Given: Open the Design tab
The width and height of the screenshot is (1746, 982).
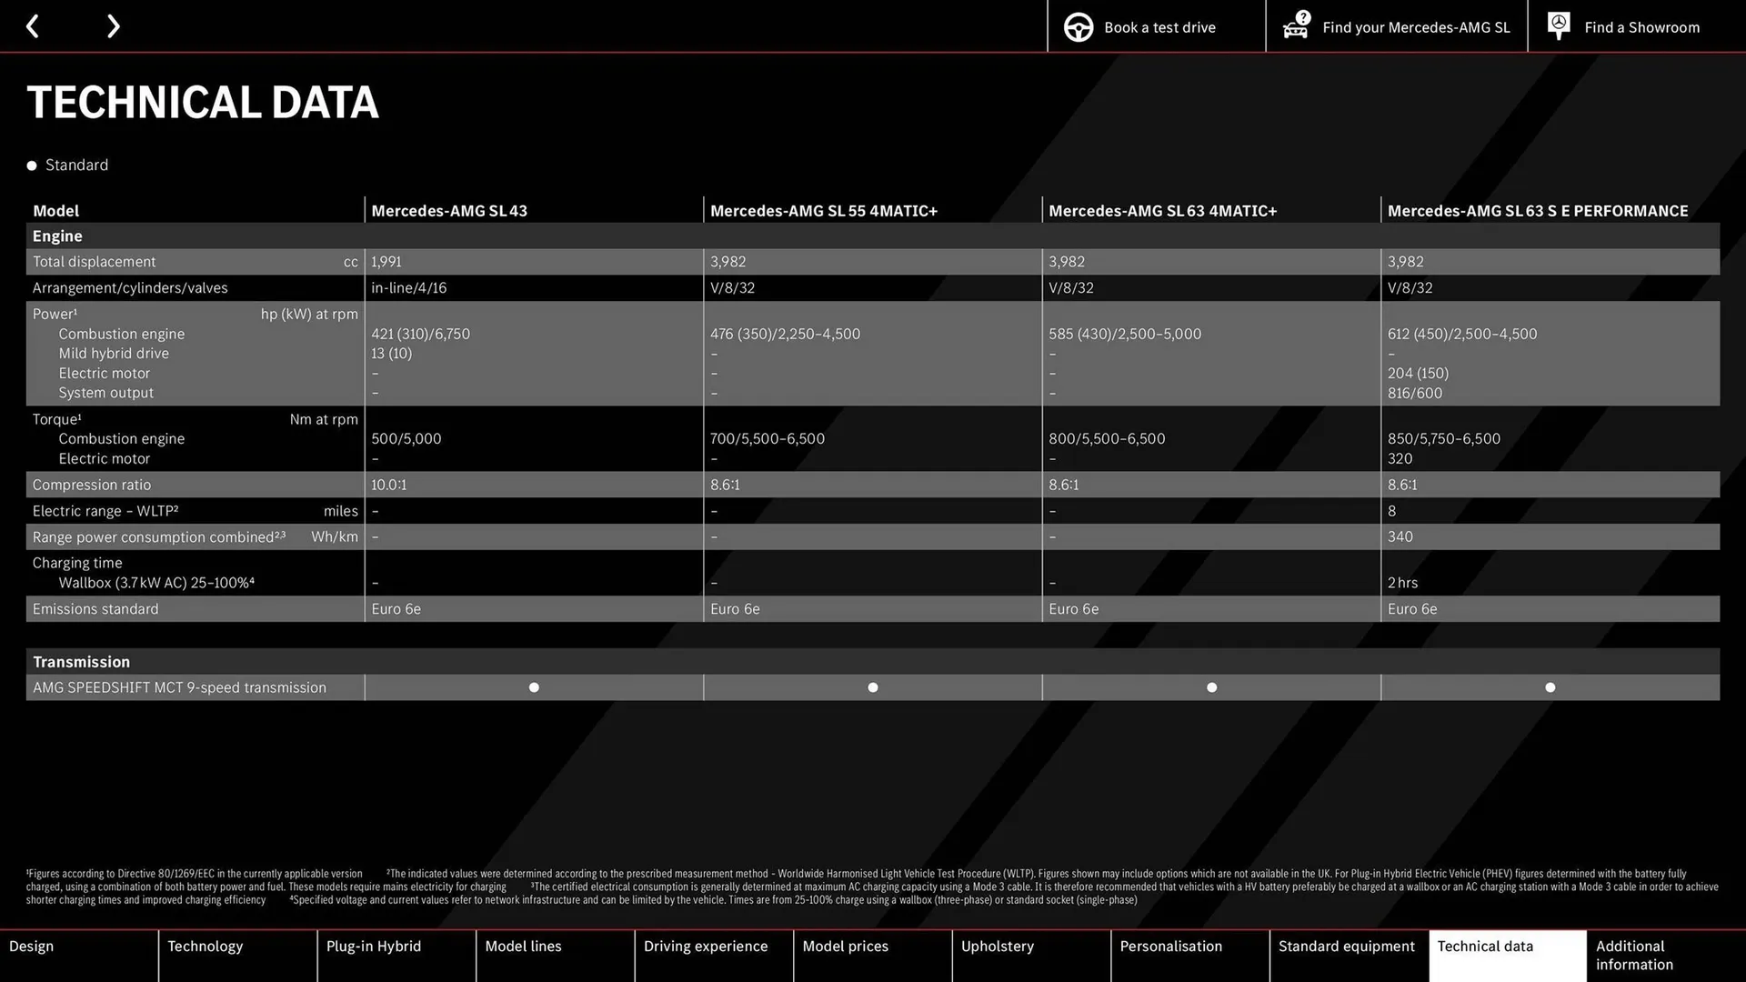Looking at the screenshot, I should click(31, 946).
